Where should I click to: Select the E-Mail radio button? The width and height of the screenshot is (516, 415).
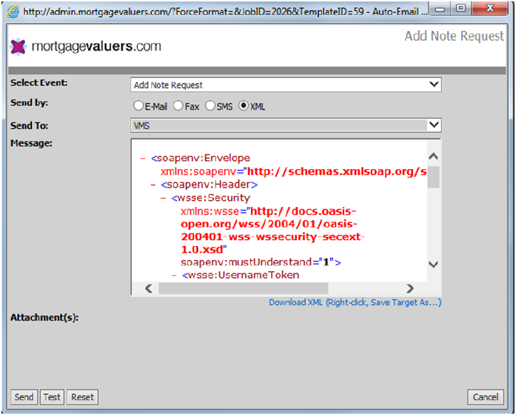tap(139, 106)
